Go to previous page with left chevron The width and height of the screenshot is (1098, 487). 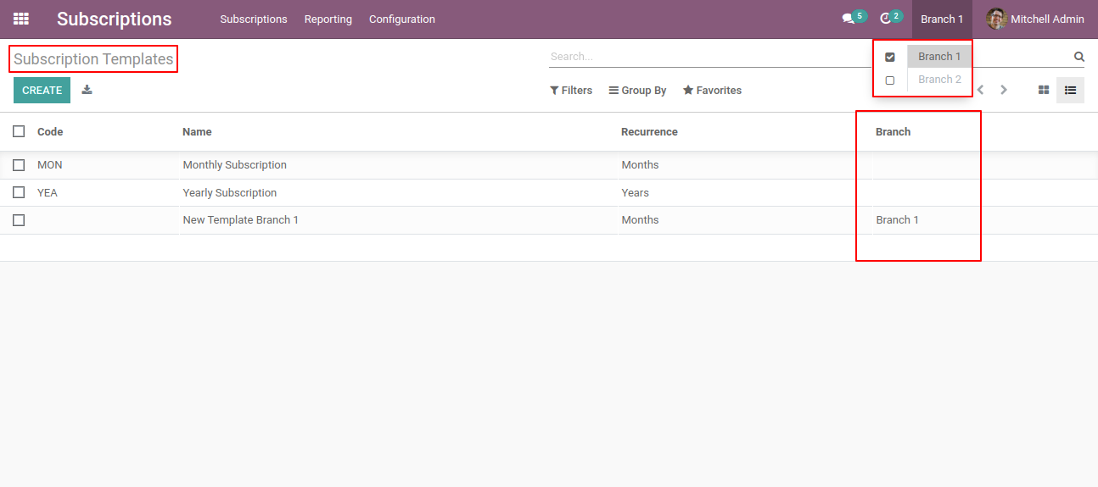[981, 90]
